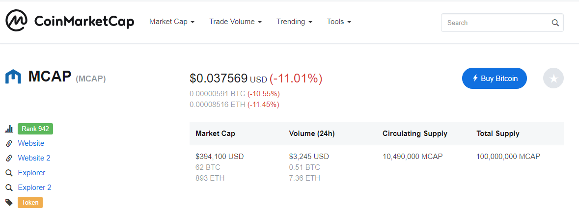This screenshot has width=579, height=214.
Task: Click the bar chart rank icon
Action: coord(9,129)
